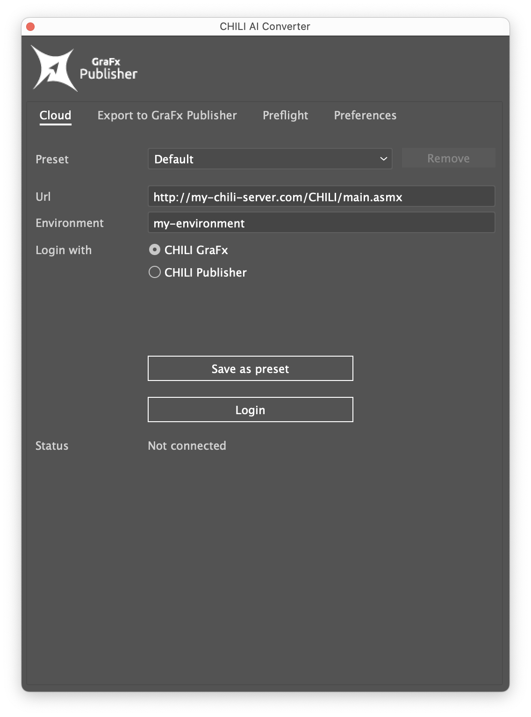Screen dimensions: 531x717
Task: Click the Not connected status text
Action: (x=187, y=446)
